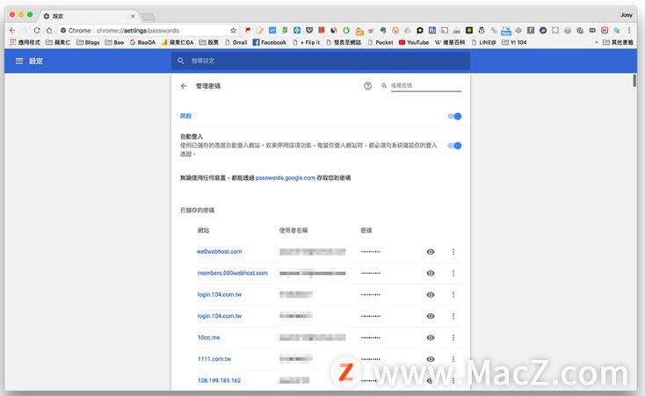Select the 設定 browser tab
The height and width of the screenshot is (396, 645).
click(x=89, y=16)
